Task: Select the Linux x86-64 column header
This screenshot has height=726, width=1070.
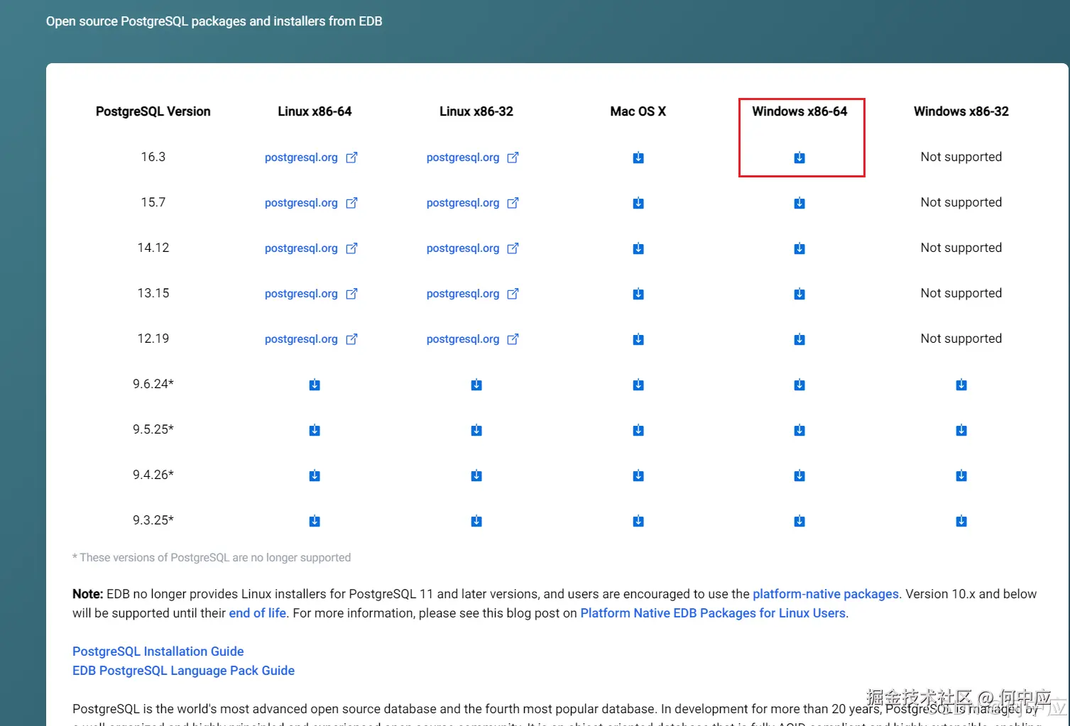Action: coord(315,111)
